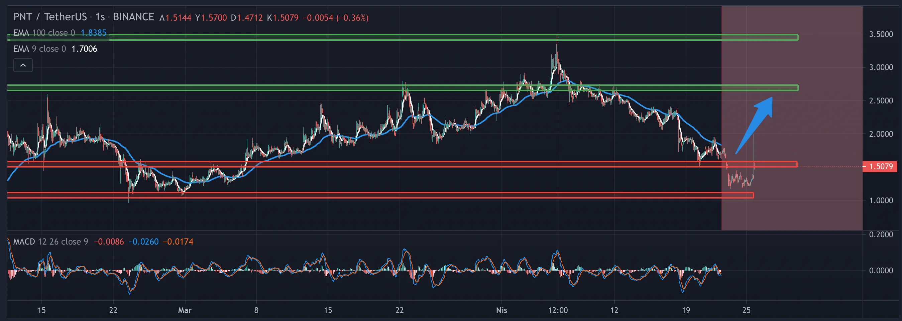Click the EMA 100 value 1.8385
The width and height of the screenshot is (902, 321).
click(x=94, y=33)
